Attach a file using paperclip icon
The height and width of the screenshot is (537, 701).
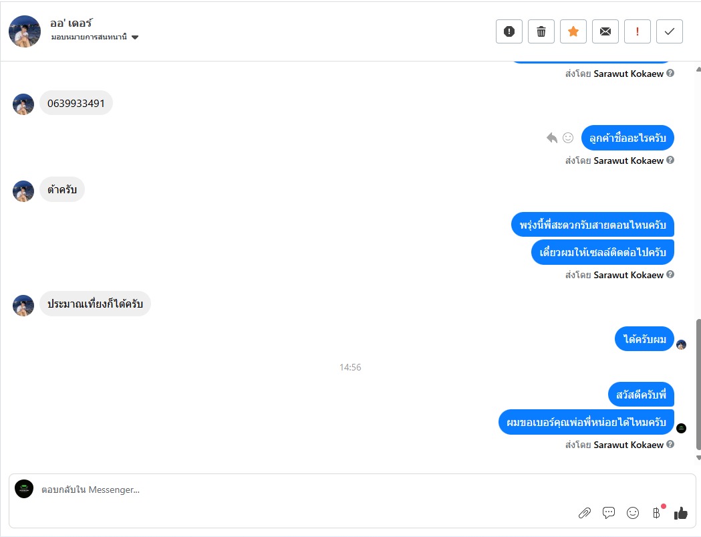(x=584, y=513)
